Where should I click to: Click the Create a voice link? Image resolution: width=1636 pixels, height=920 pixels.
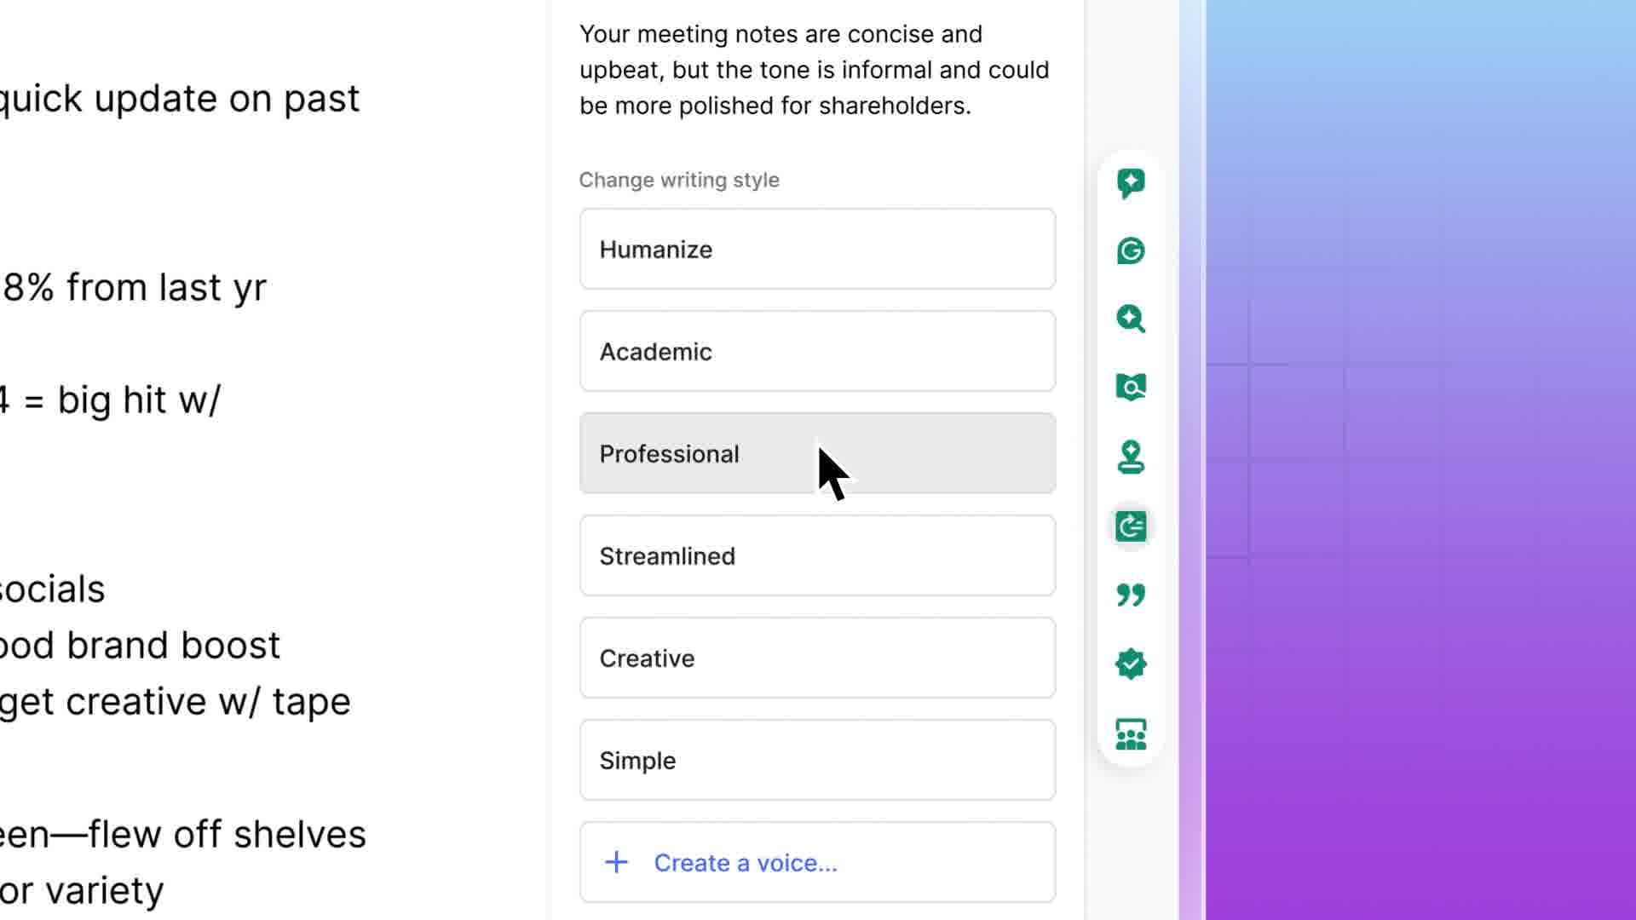[746, 863]
